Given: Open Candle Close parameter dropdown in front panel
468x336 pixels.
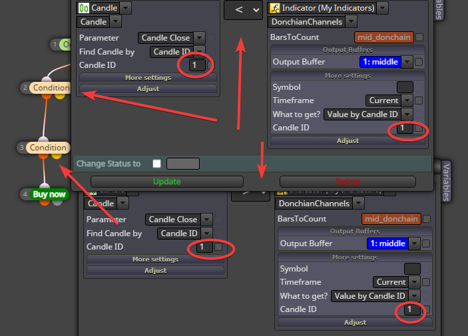Looking at the screenshot, I should (x=199, y=38).
